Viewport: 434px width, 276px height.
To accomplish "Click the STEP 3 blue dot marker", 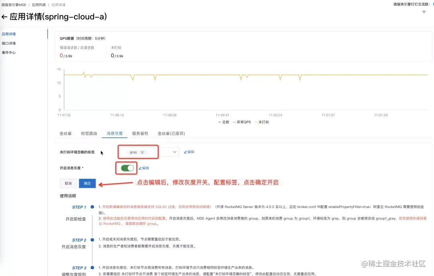I will point(92,268).
